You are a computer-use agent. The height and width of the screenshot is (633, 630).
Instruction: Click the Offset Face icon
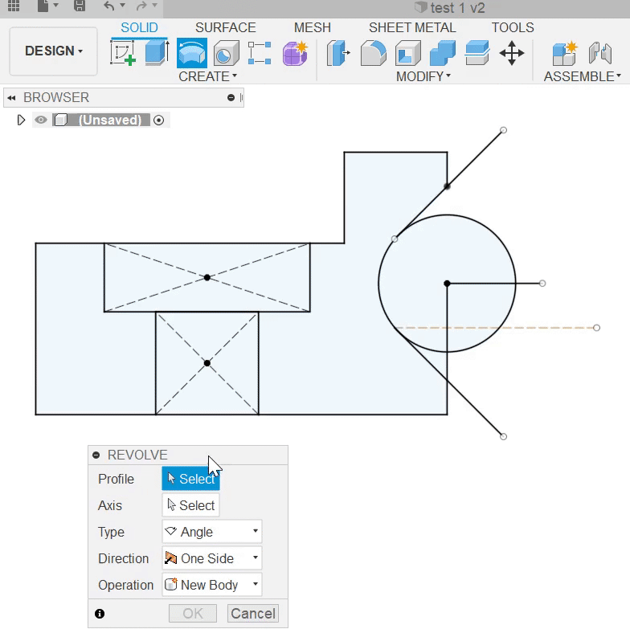477,53
